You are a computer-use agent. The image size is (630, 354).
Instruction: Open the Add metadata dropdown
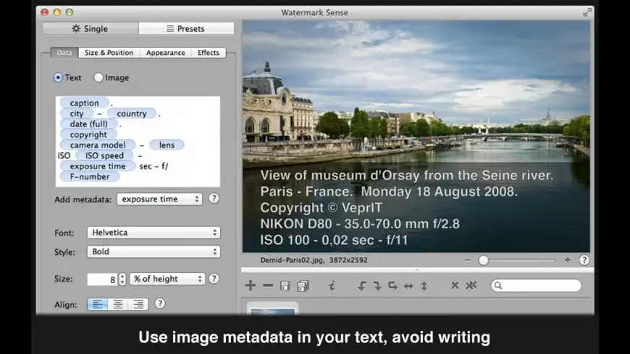pos(159,199)
